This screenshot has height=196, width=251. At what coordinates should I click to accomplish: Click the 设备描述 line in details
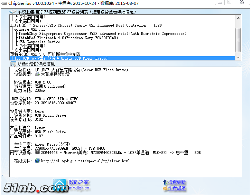pyautogui.click(x=71, y=70)
